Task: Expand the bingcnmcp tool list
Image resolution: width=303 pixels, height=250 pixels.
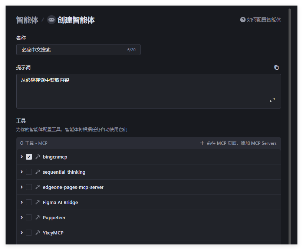Action: [22, 157]
